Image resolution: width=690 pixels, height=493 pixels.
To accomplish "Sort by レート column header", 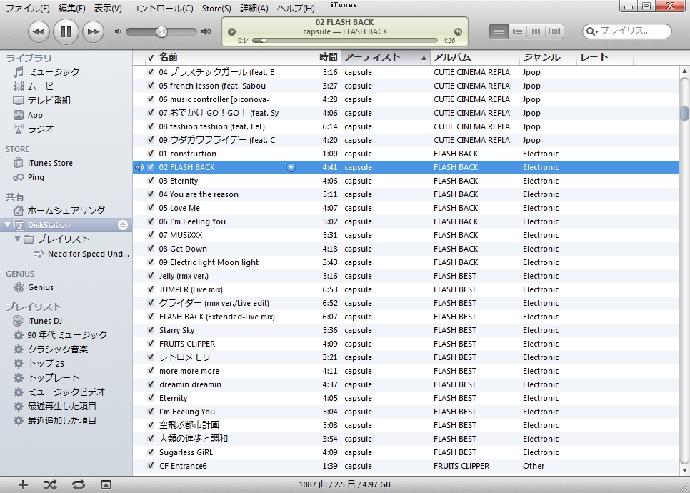I will [x=605, y=57].
